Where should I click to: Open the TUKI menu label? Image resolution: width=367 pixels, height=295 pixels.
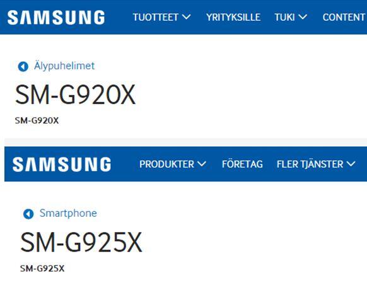click(284, 17)
